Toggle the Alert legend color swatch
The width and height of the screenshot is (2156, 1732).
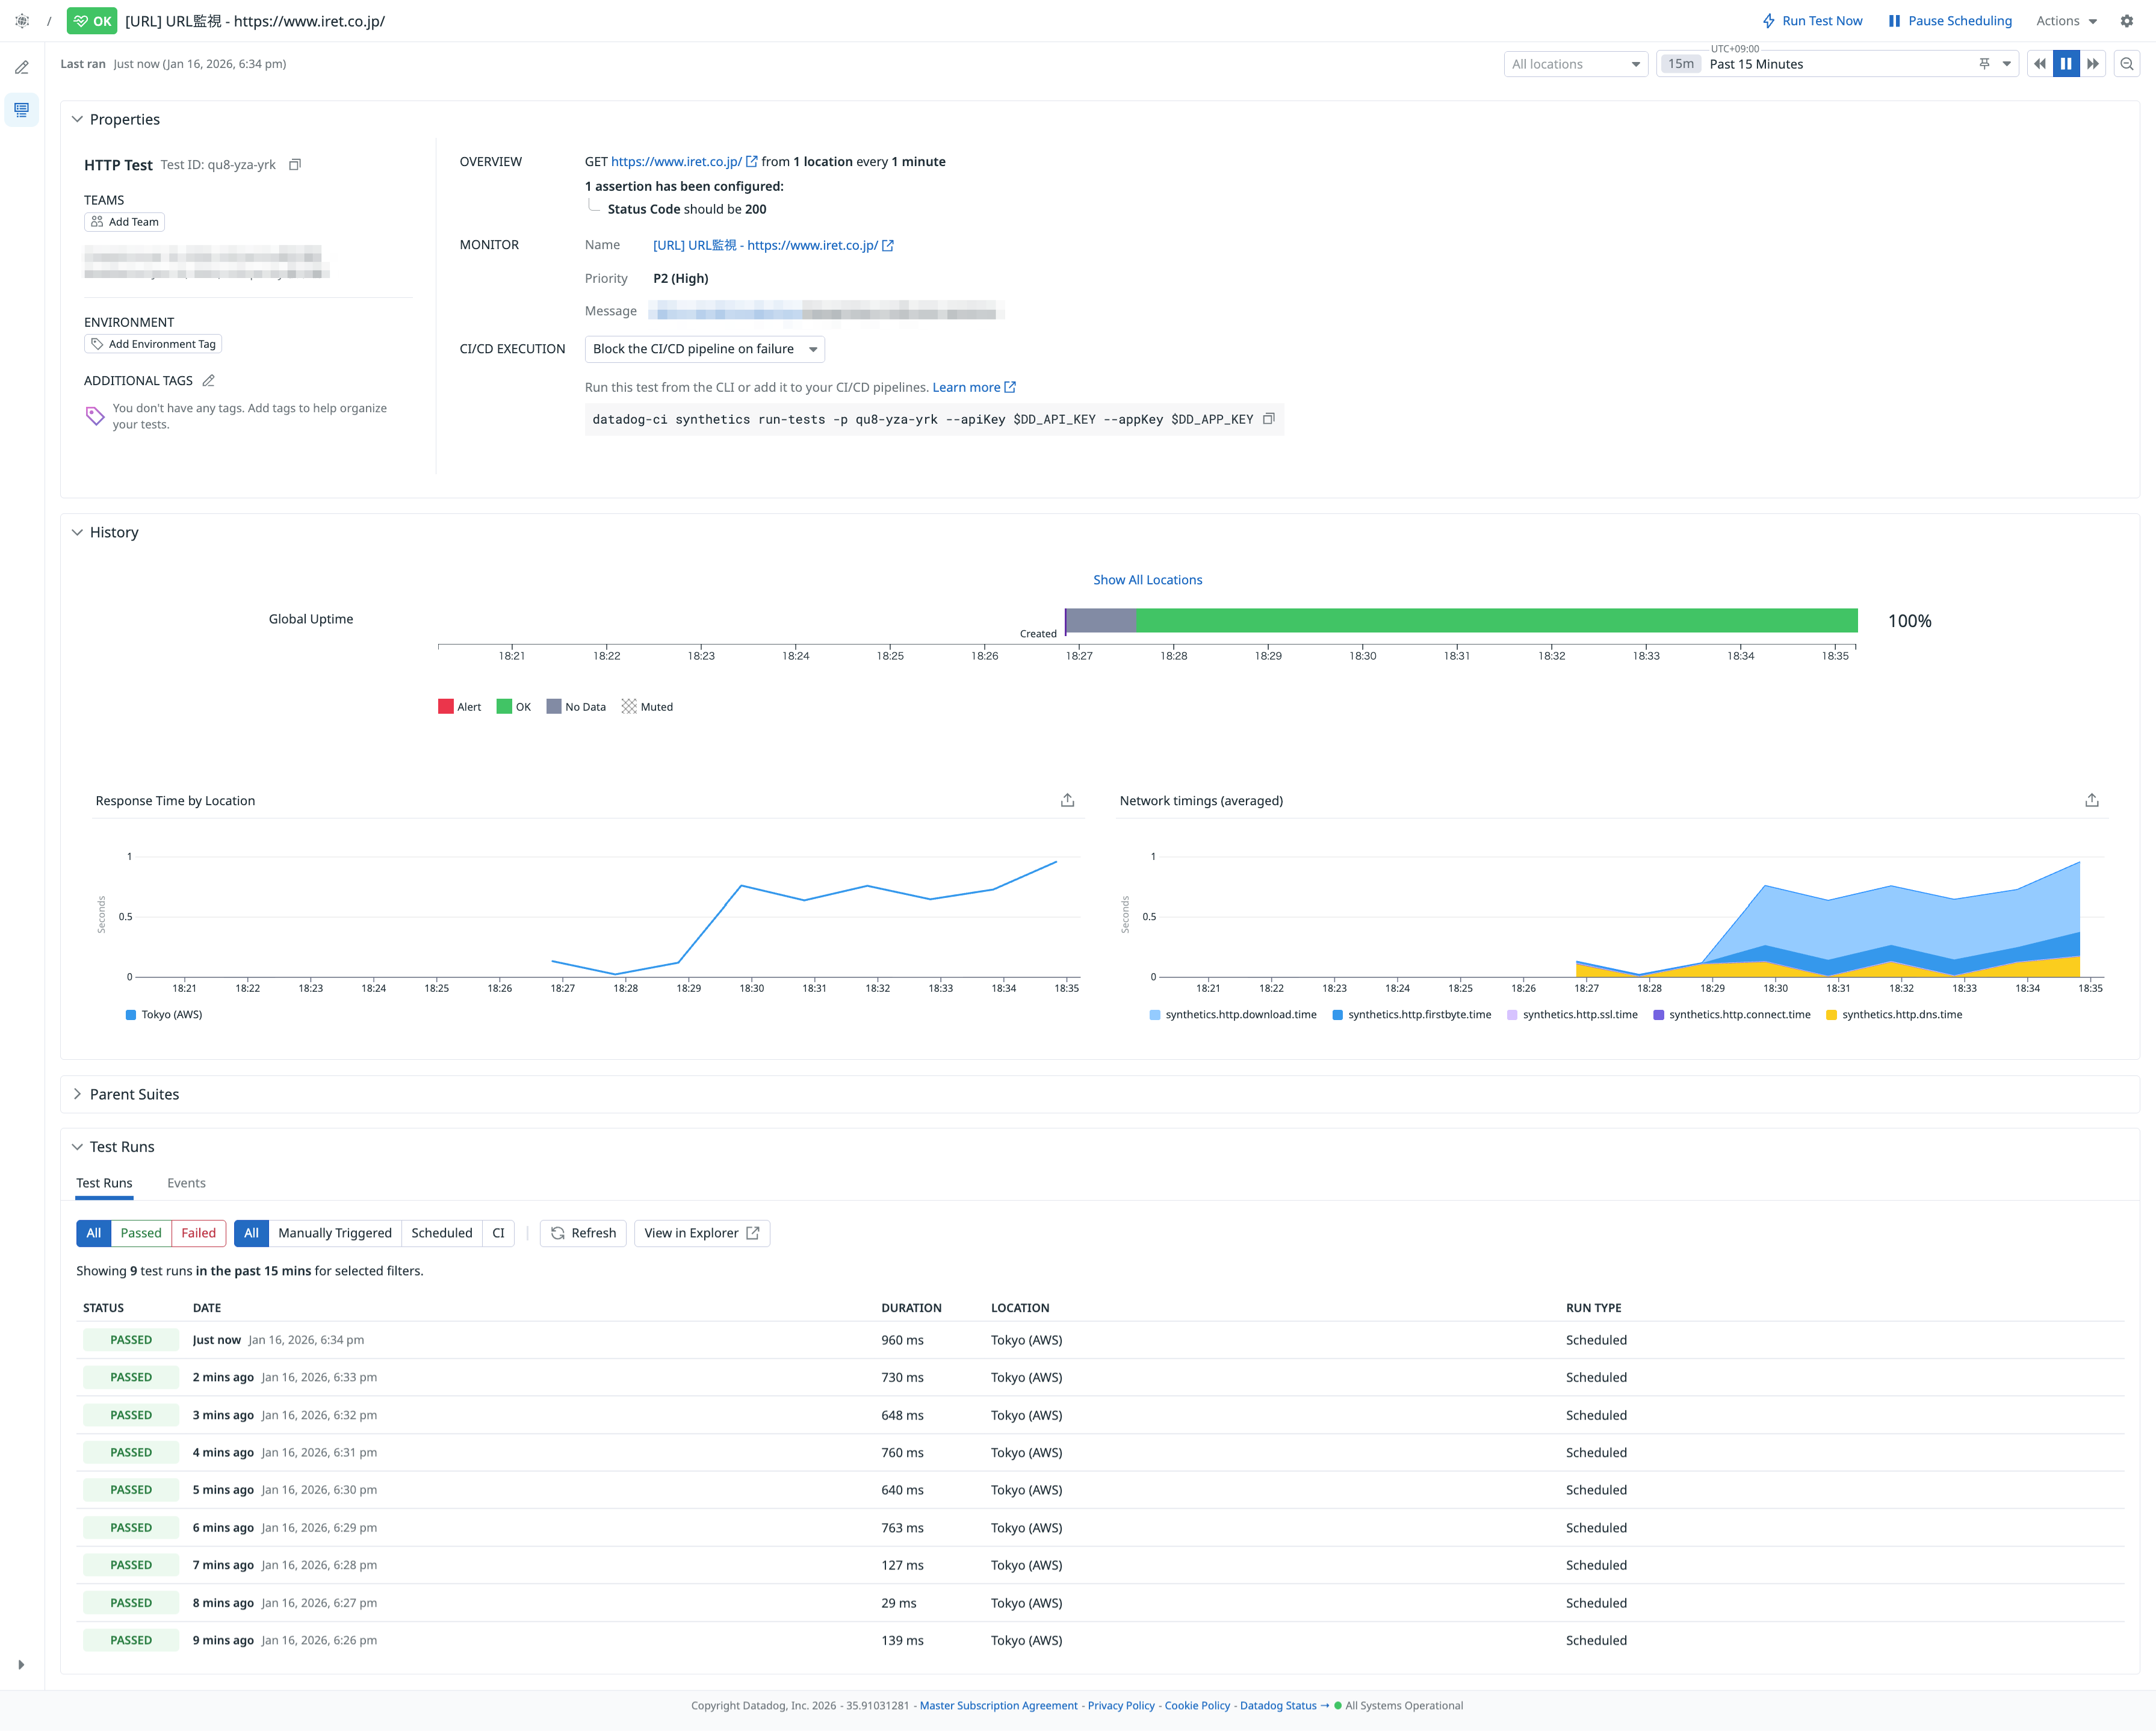446,707
